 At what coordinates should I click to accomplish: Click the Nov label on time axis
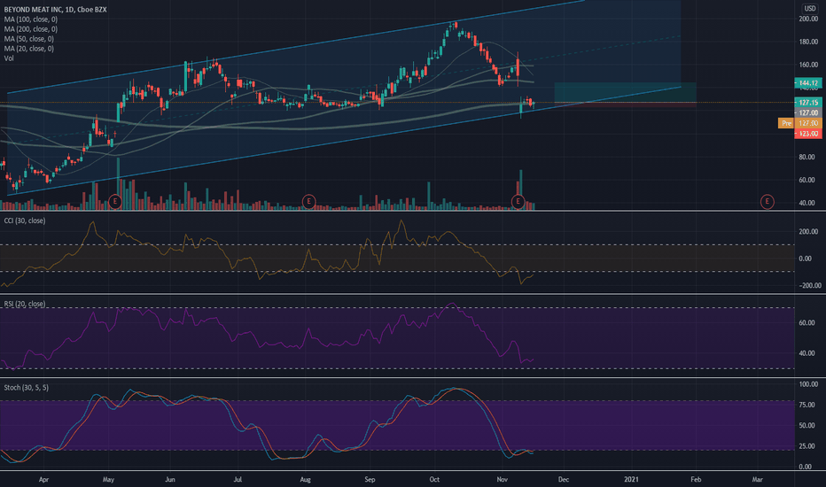pos(502,480)
